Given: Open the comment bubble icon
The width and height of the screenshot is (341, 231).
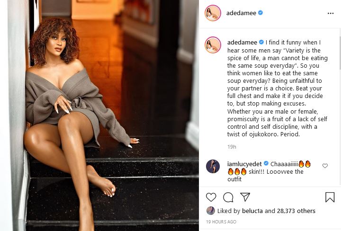Looking at the screenshot, I should 228,197.
